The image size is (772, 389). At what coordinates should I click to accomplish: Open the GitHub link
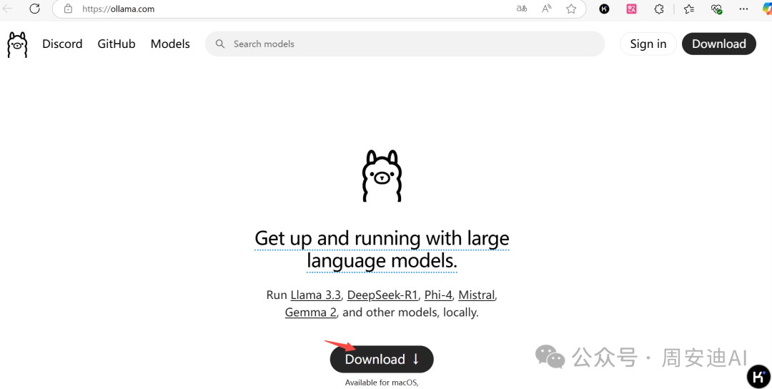(117, 44)
